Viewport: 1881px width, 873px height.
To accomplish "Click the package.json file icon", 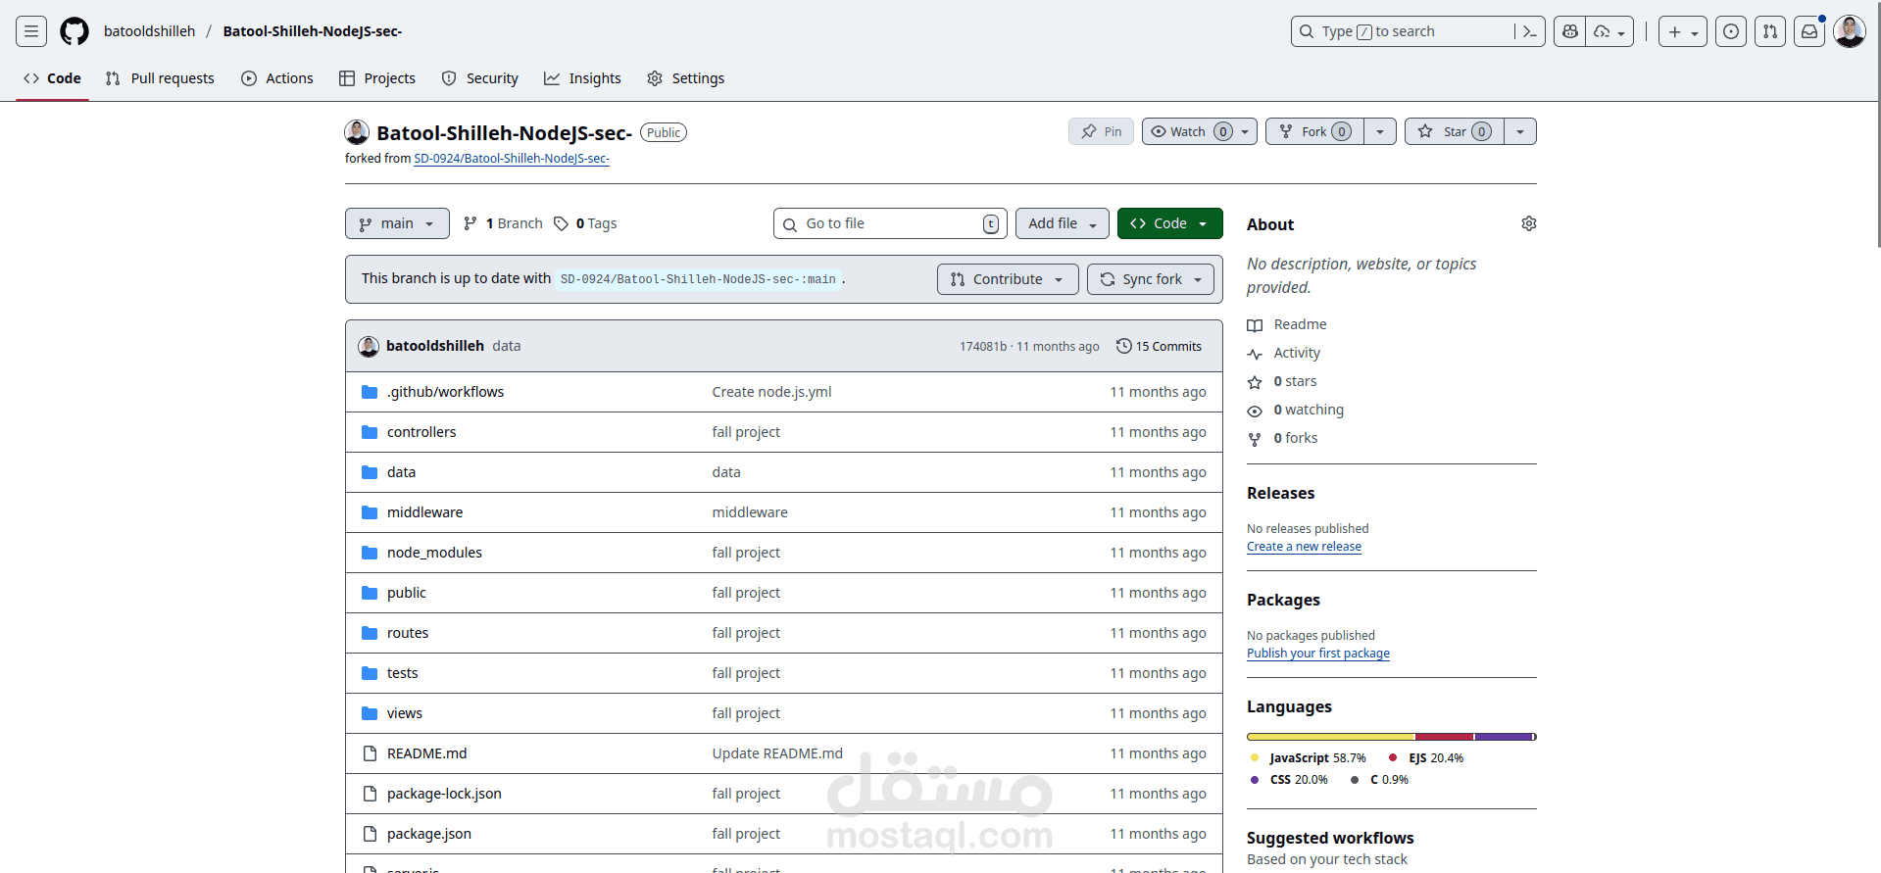I will click(370, 834).
